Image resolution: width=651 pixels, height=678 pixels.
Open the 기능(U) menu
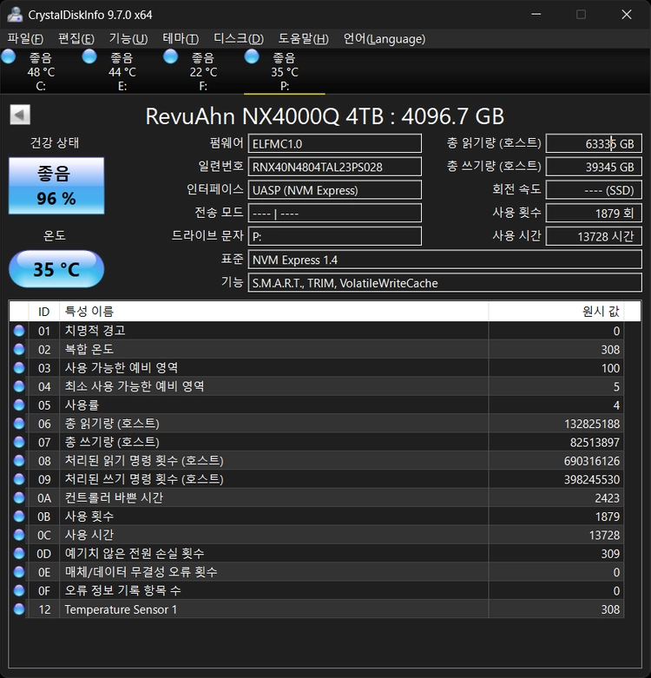pyautogui.click(x=128, y=39)
